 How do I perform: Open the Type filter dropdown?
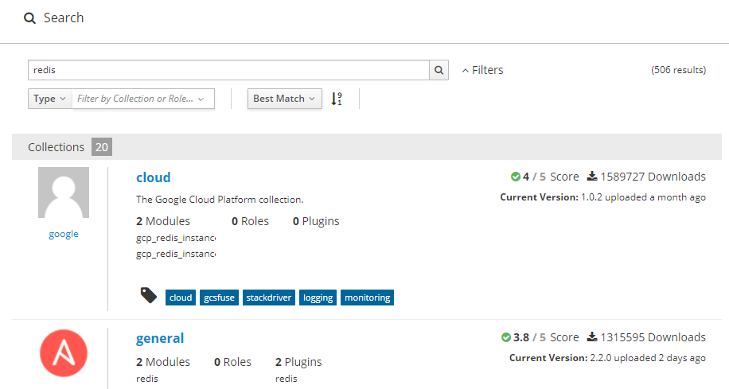point(50,99)
